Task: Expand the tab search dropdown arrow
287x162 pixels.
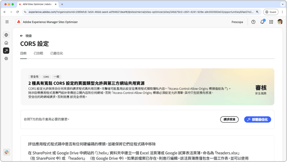Action: [283, 4]
